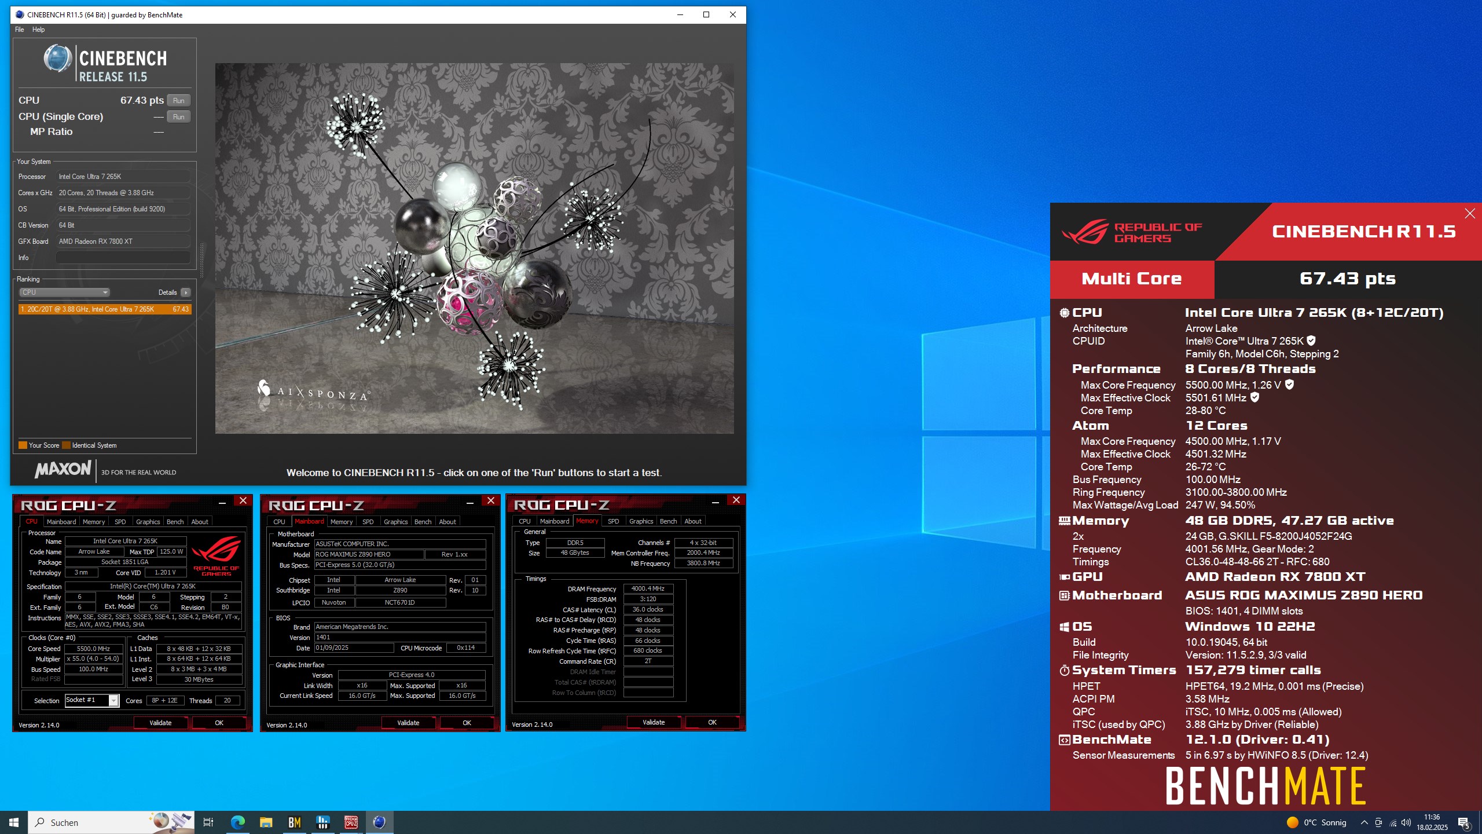Close the BenchMate result overlay
The width and height of the screenshot is (1482, 834).
[x=1470, y=214]
